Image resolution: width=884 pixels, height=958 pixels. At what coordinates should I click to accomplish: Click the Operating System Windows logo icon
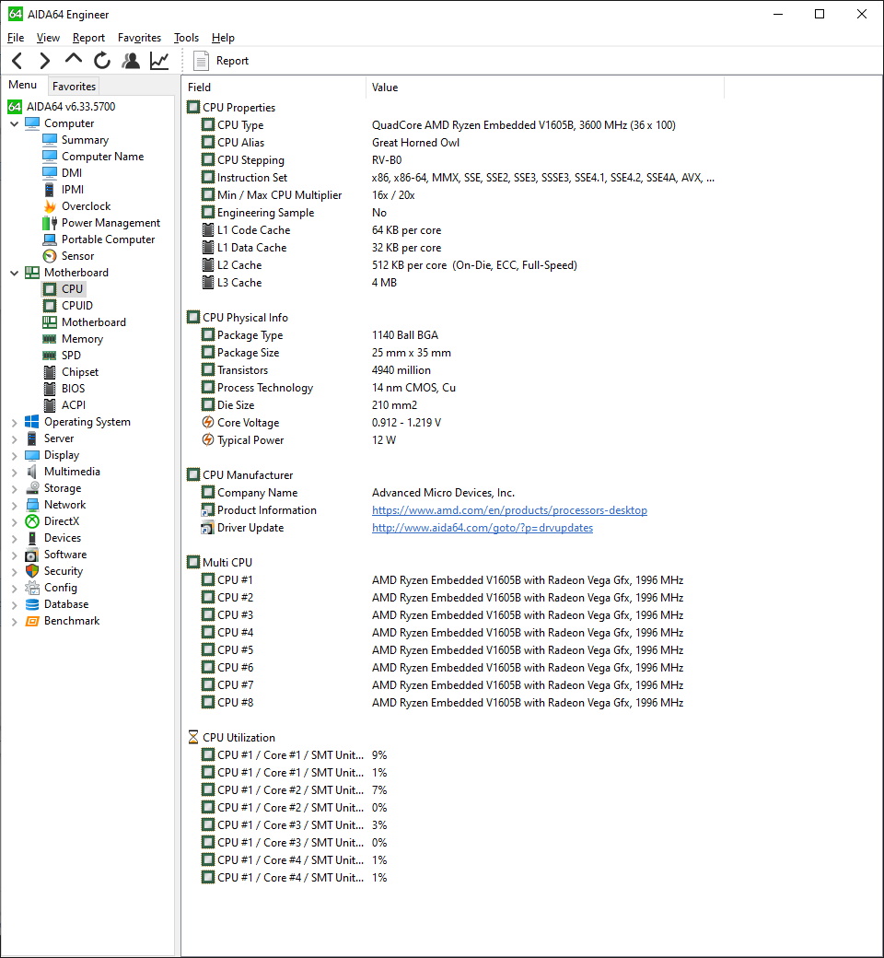point(31,422)
